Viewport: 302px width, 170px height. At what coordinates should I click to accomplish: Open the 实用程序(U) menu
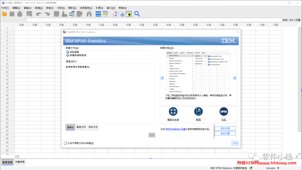click(x=86, y=8)
